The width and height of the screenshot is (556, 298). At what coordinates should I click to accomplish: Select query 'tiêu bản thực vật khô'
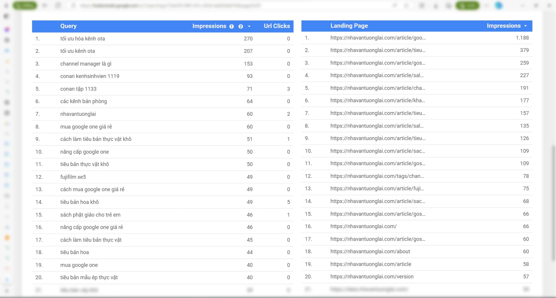pyautogui.click(x=85, y=164)
